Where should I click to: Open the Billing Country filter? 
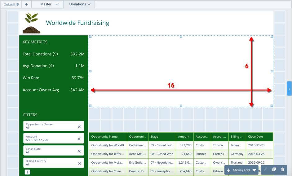(54, 163)
